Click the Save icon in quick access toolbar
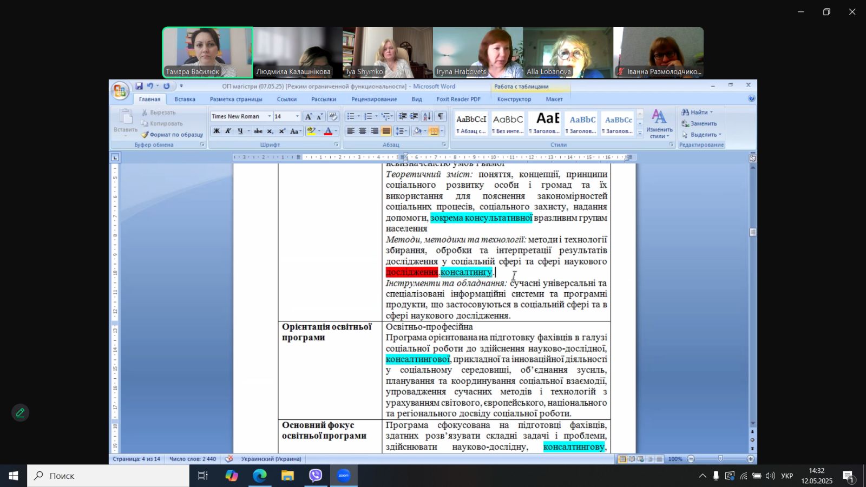The width and height of the screenshot is (866, 487). (139, 86)
